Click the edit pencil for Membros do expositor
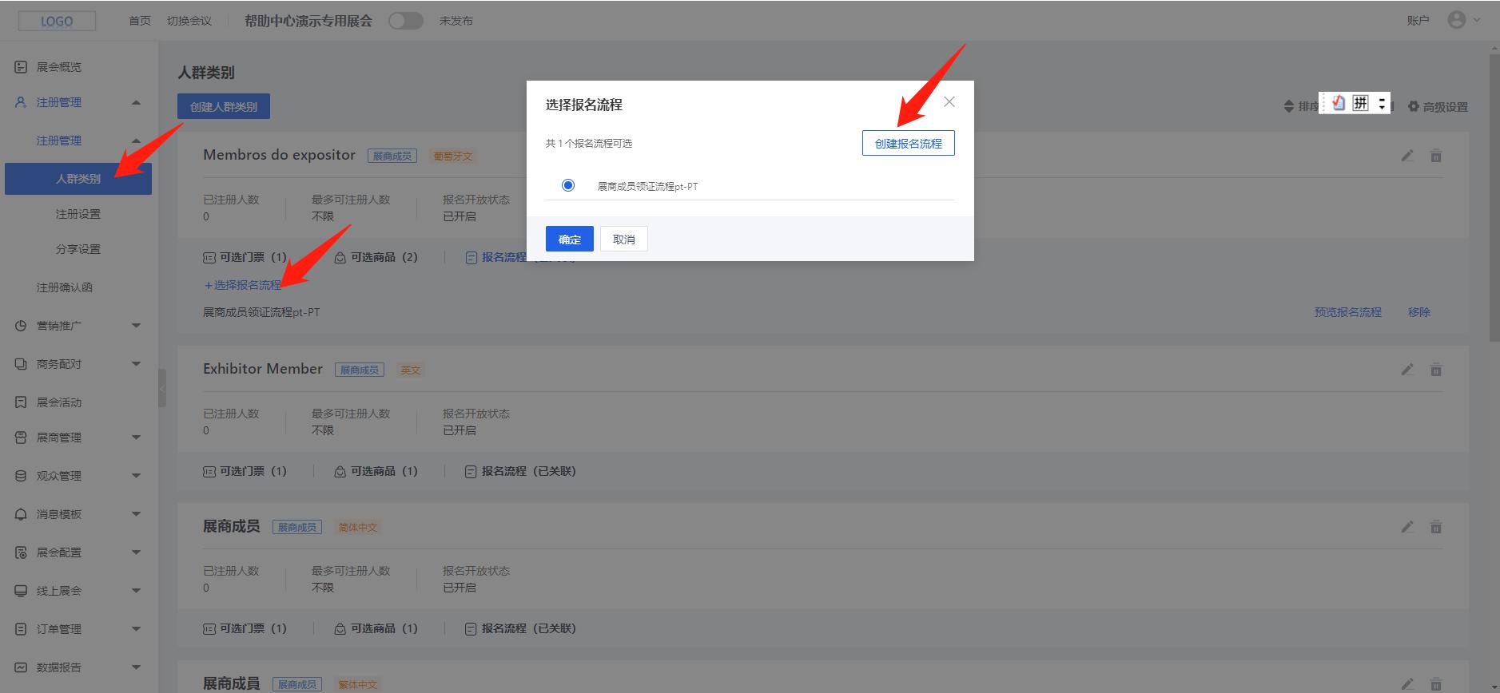The width and height of the screenshot is (1500, 693). pyautogui.click(x=1407, y=156)
